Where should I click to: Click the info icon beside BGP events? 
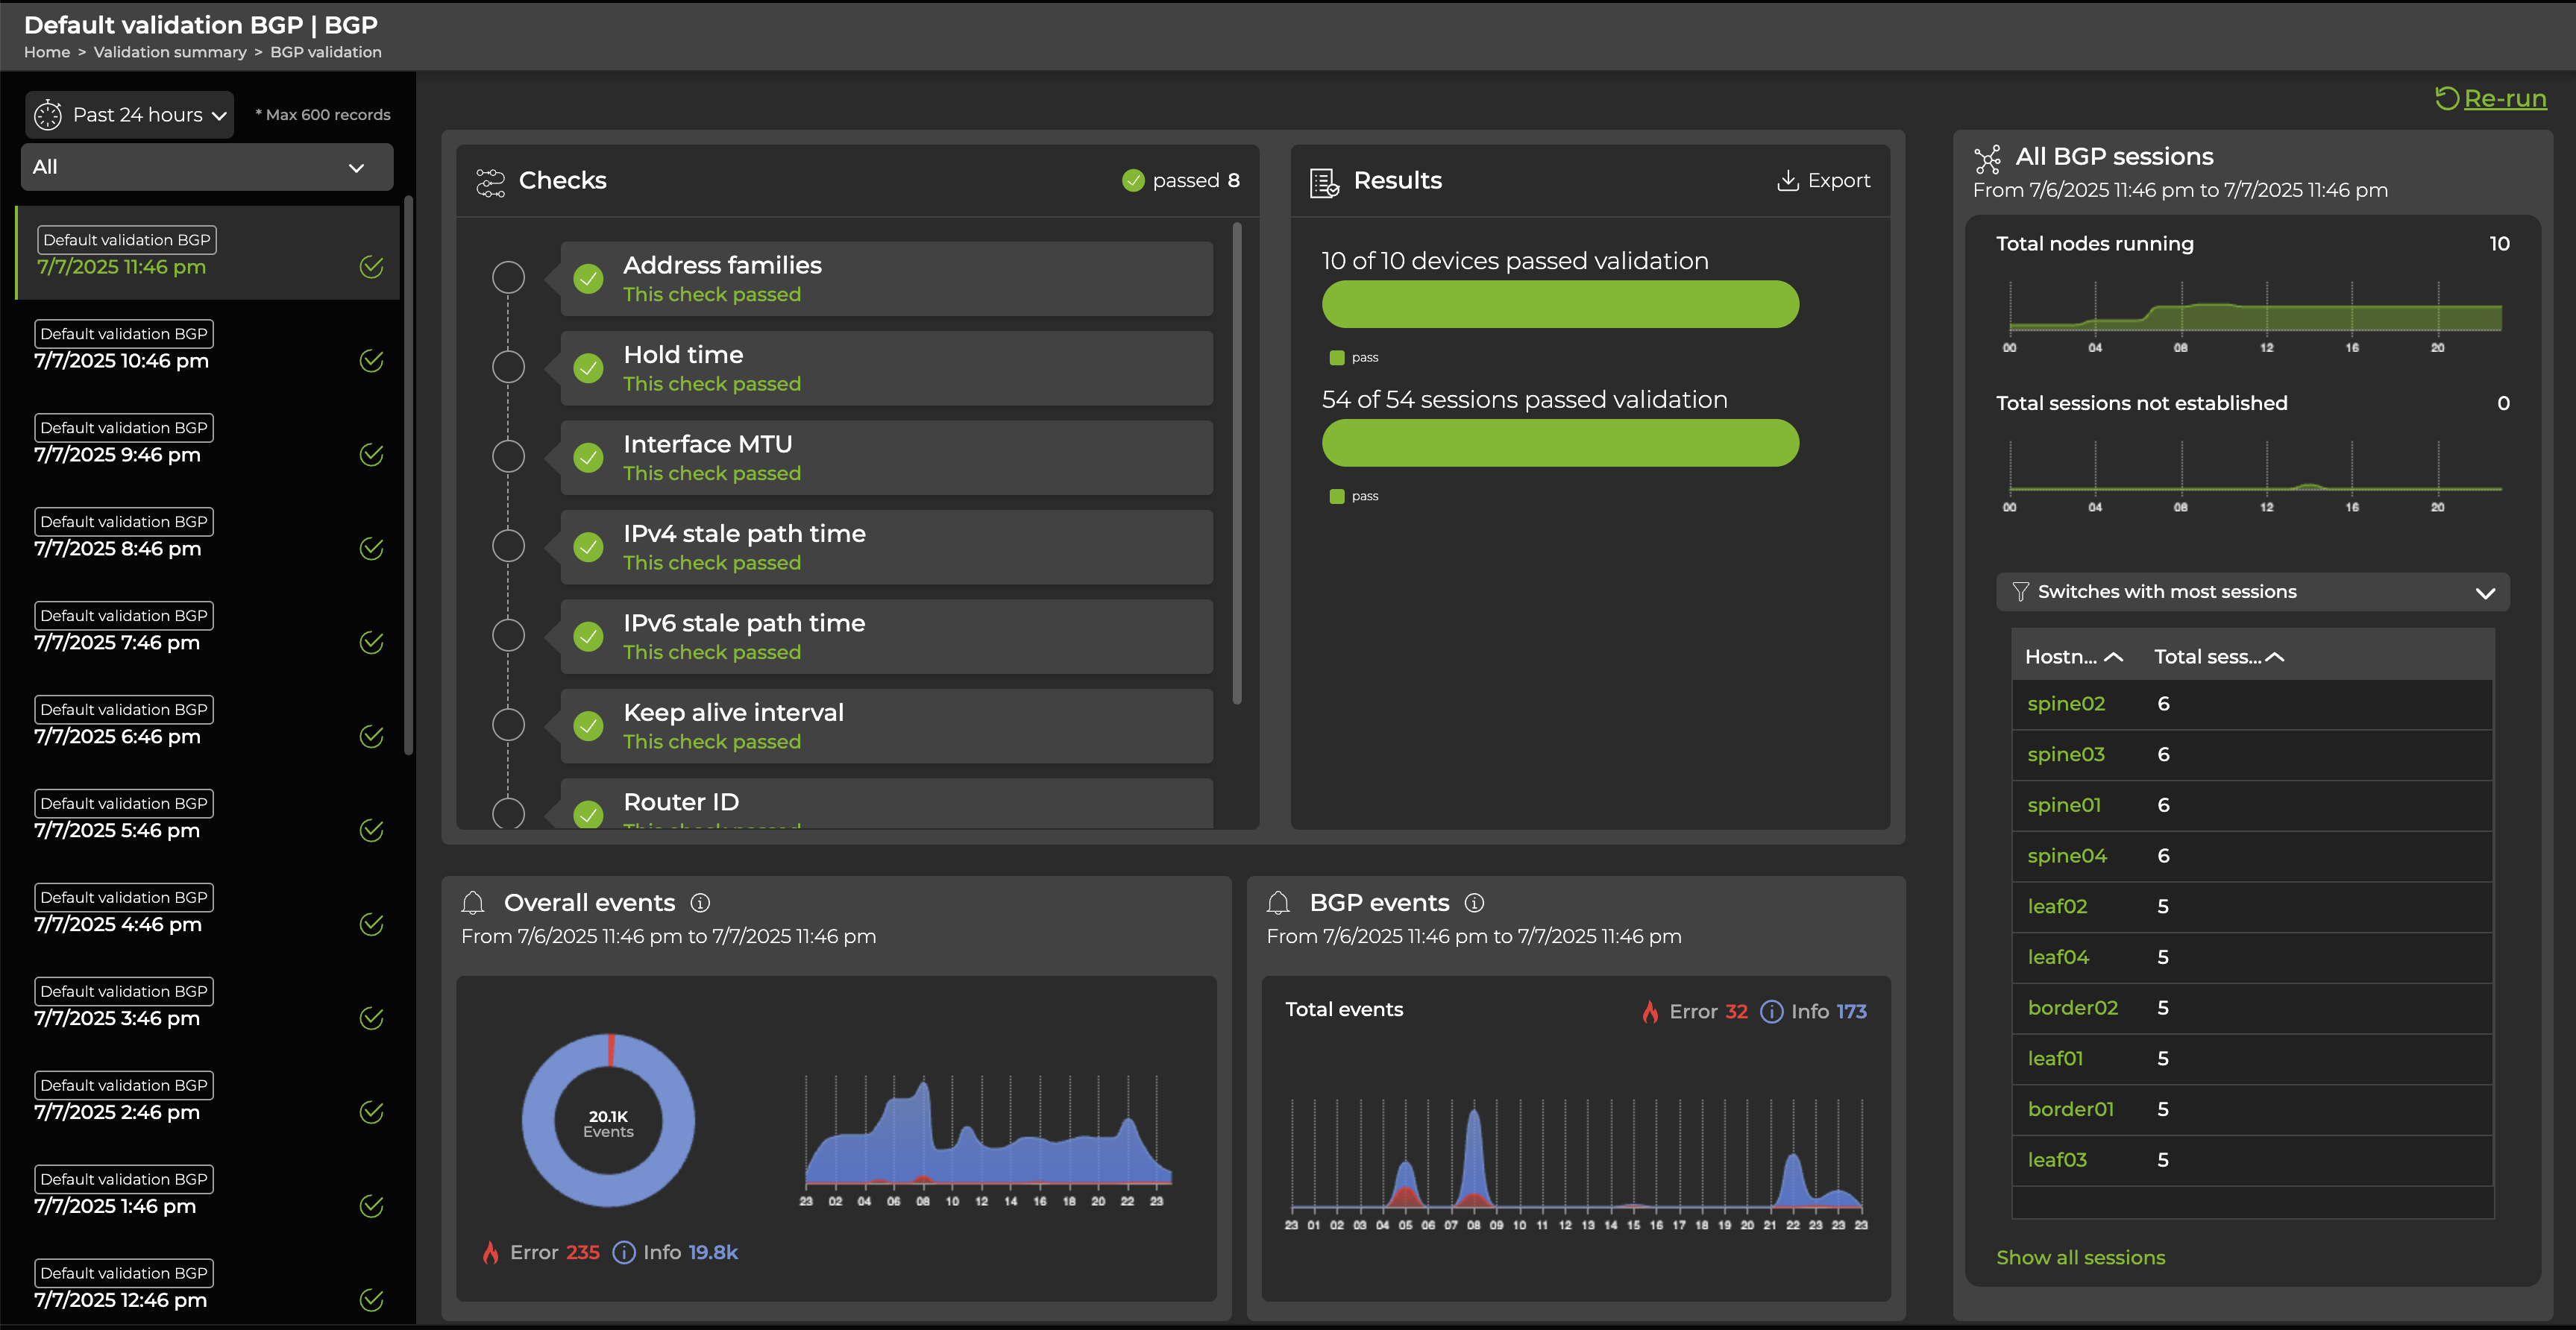click(x=1475, y=902)
